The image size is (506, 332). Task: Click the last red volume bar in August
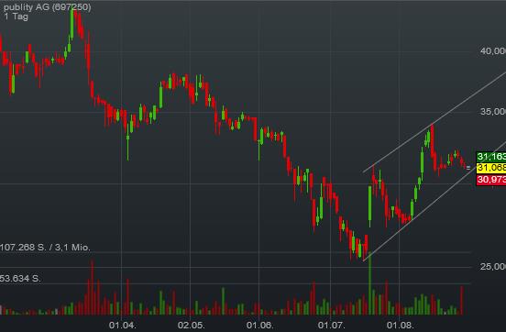click(x=462, y=300)
